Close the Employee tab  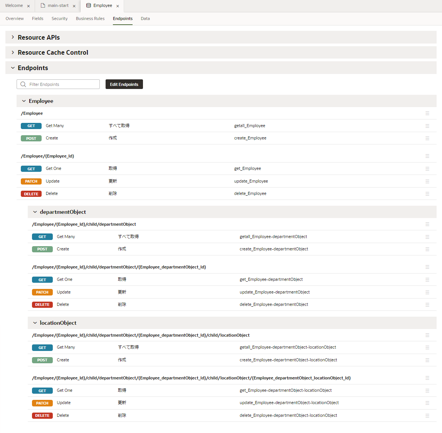(x=118, y=6)
